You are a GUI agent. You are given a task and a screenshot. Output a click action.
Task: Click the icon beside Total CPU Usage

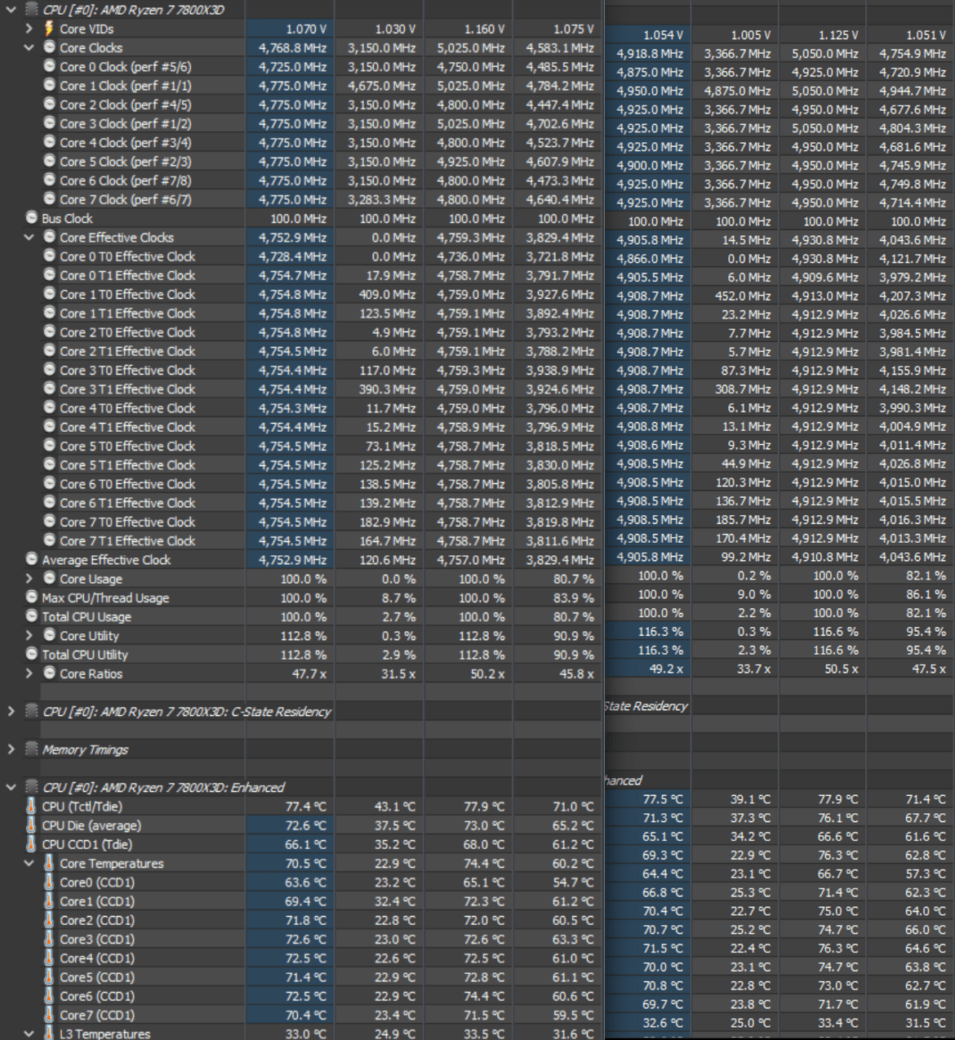pyautogui.click(x=32, y=616)
